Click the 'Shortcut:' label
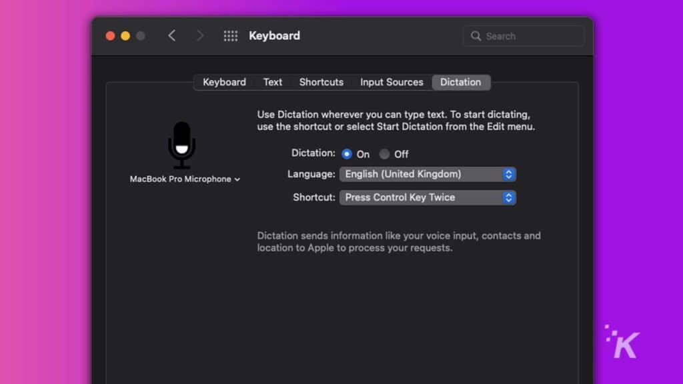Viewport: 683px width, 384px height. tap(314, 197)
